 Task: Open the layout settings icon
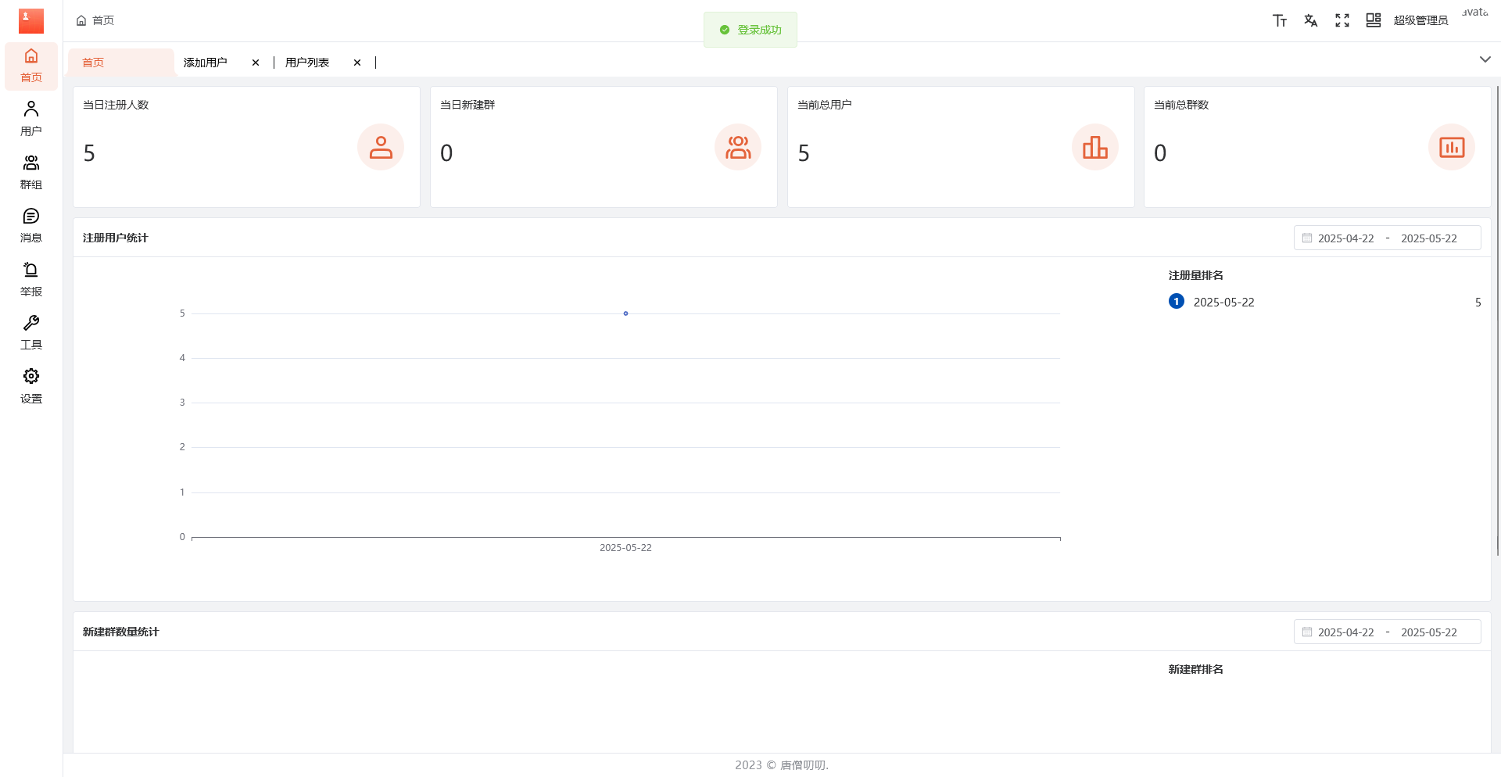pos(1374,20)
